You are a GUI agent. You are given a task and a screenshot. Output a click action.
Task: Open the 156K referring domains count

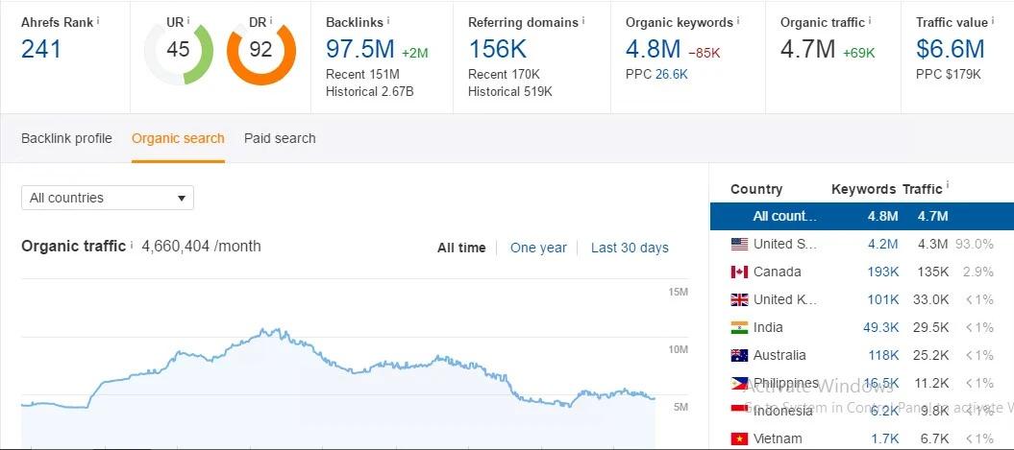click(498, 50)
